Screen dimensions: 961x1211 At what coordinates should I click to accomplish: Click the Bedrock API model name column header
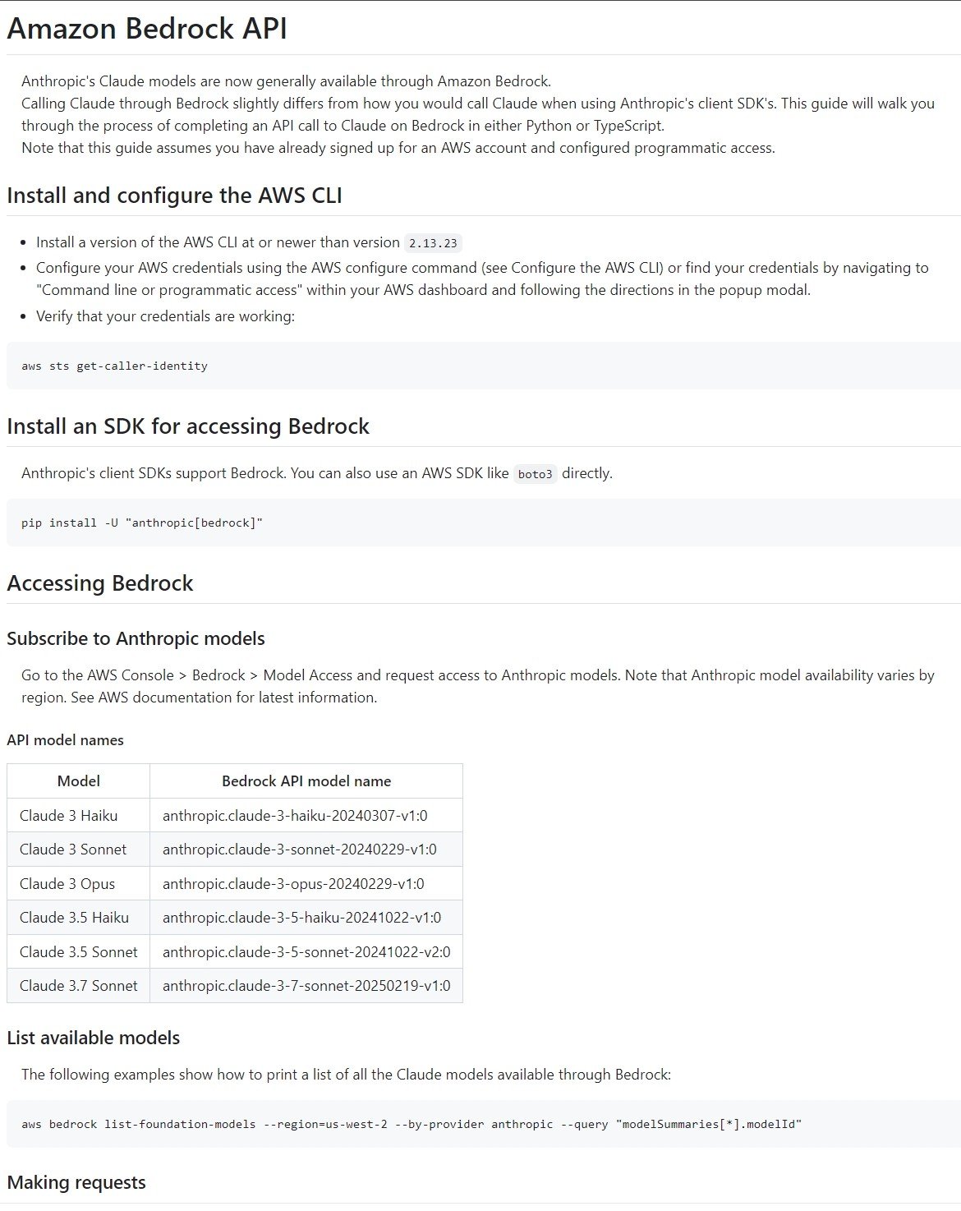(306, 781)
